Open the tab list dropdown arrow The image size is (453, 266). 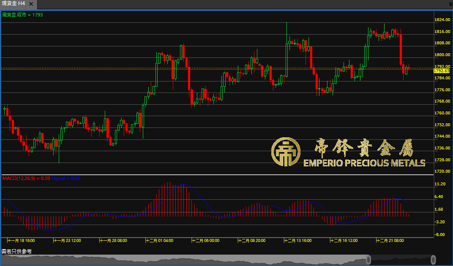click(451, 4)
